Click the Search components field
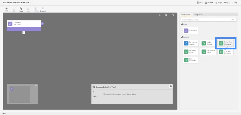The image size is (241, 115). click(208, 20)
